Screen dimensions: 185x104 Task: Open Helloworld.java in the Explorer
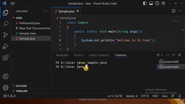click(x=29, y=23)
